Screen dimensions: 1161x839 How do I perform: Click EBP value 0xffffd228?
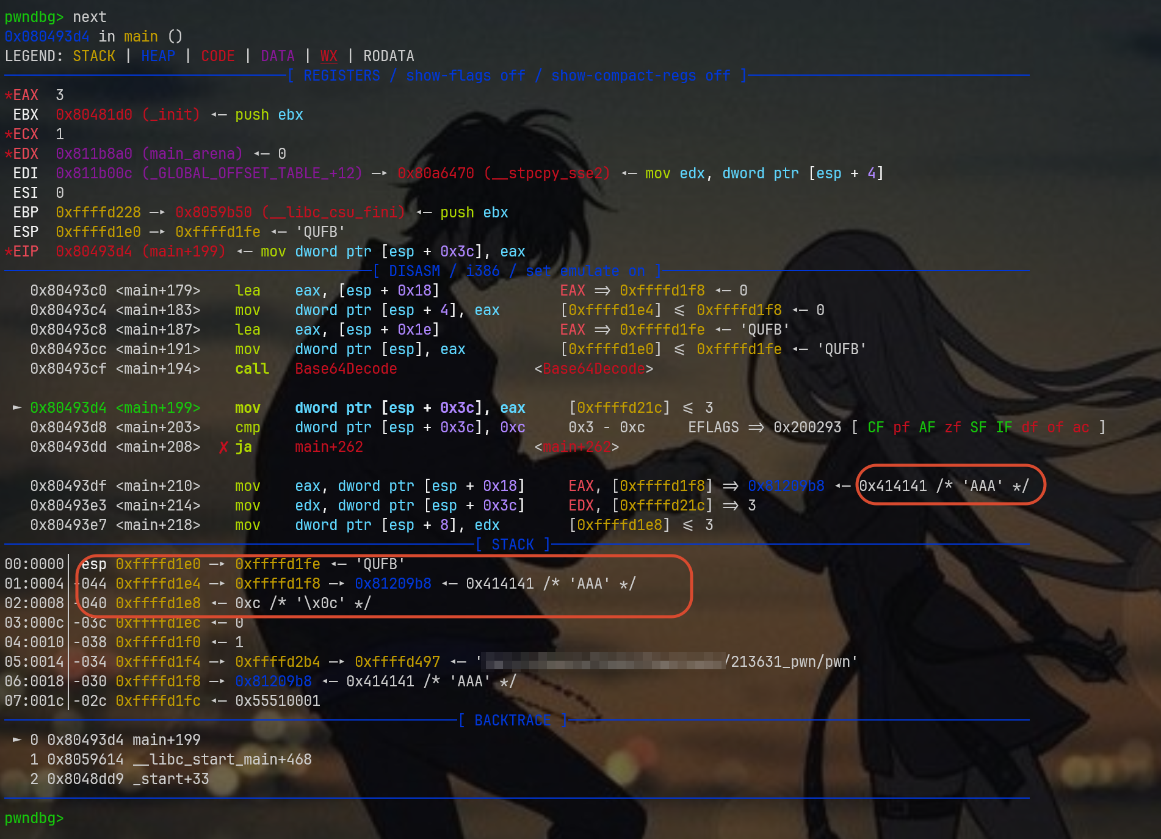[98, 212]
